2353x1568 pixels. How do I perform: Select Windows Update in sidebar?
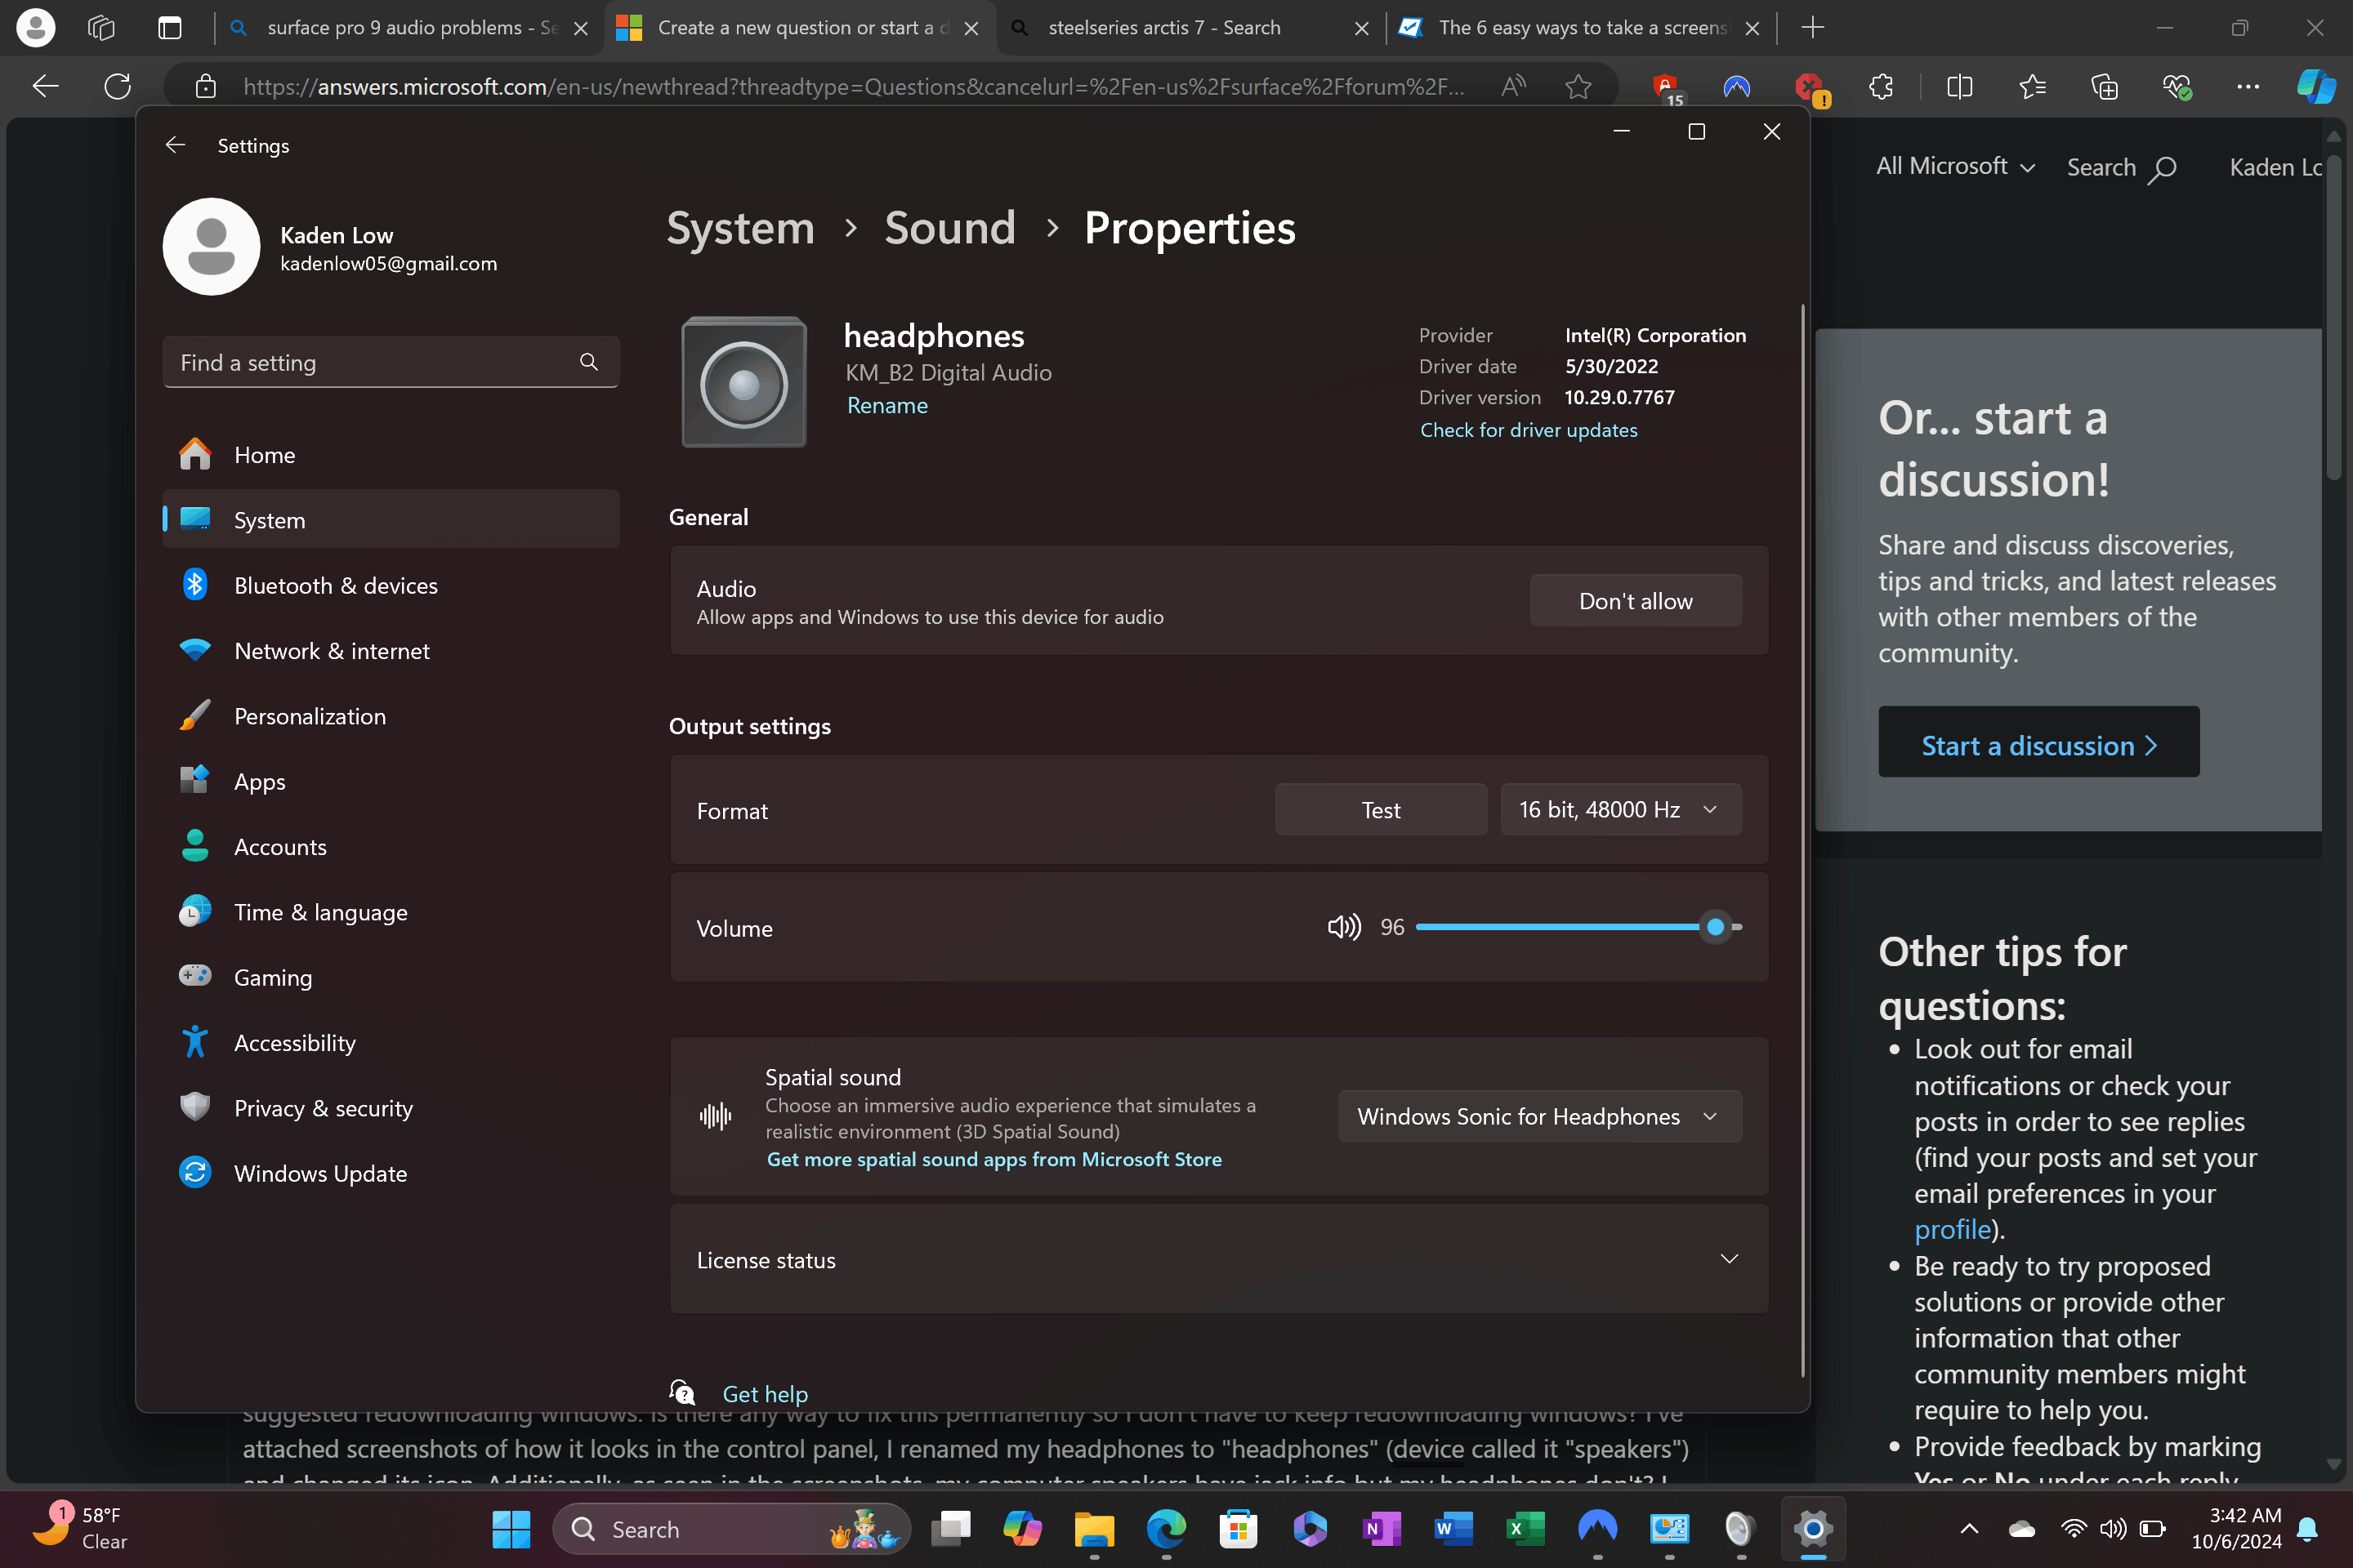(320, 1173)
